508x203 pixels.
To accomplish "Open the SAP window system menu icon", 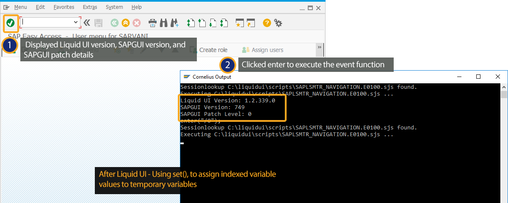I will [6, 7].
